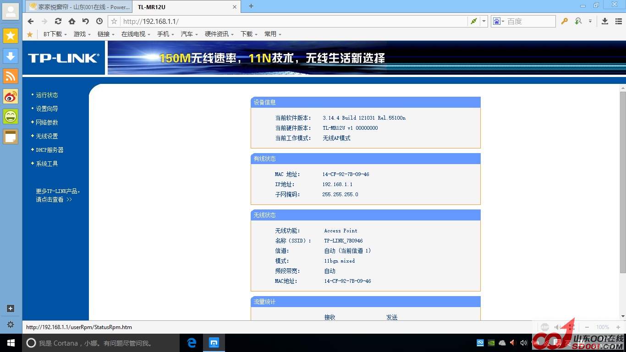
Task: Click the firmware version 3.14.4 Build text
Action: pos(364,118)
